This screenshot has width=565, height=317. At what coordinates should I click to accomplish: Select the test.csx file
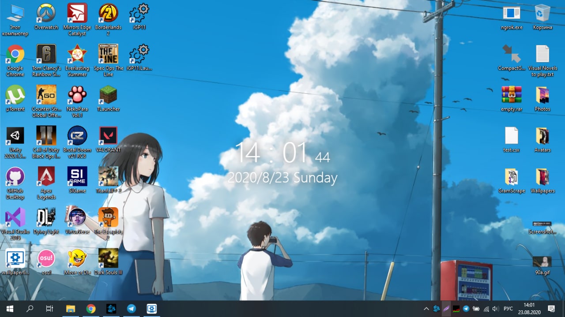512,139
